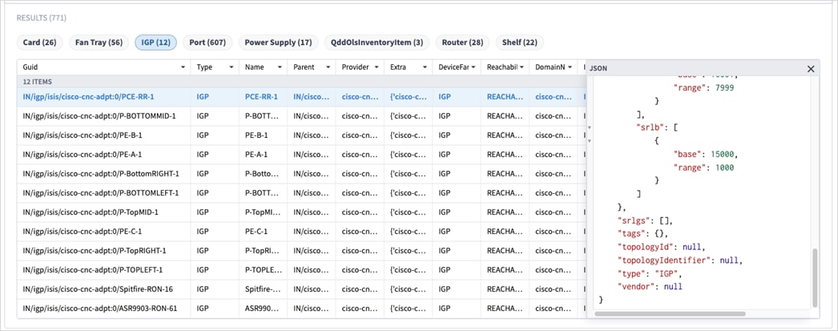The width and height of the screenshot is (838, 331).
Task: Select row IN/igp/isis/cisco-cnc-adpt:0/P-TOPLEFT-1
Action: pos(302,270)
